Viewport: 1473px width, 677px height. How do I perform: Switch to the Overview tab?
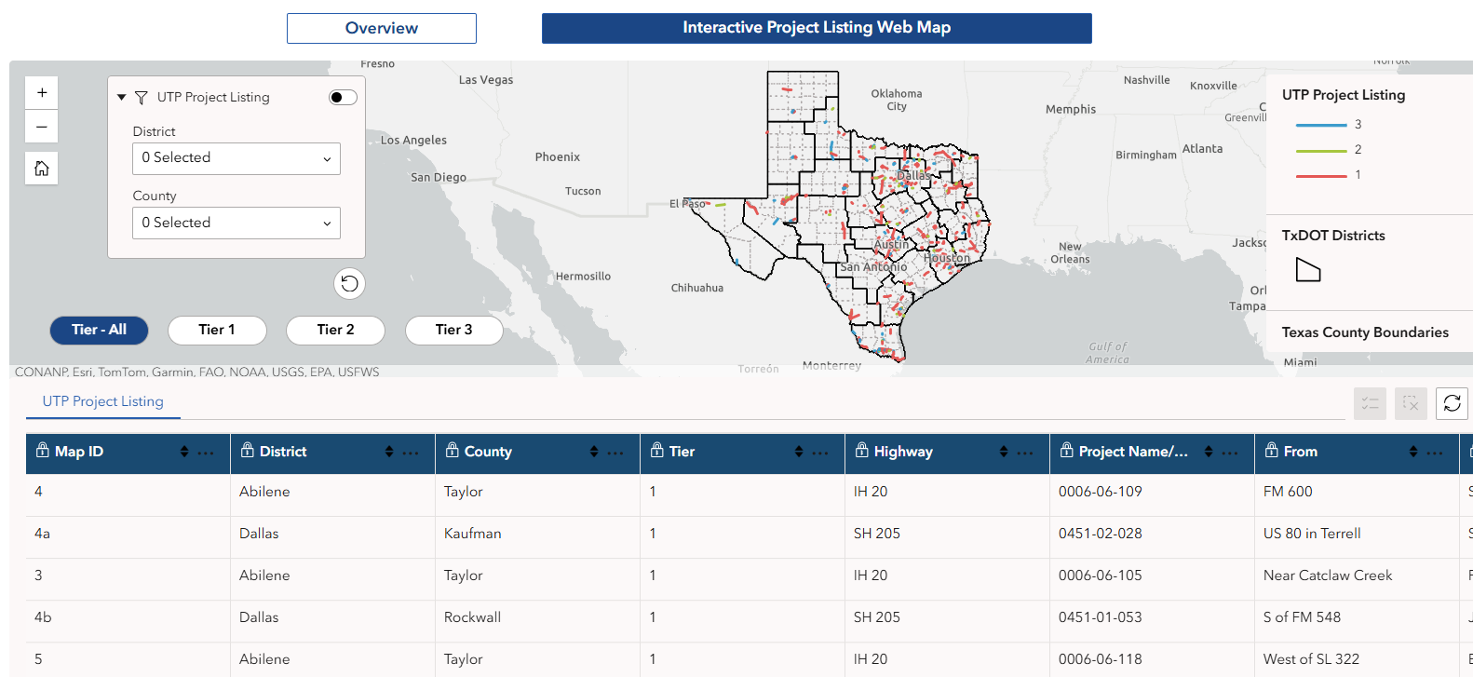382,28
